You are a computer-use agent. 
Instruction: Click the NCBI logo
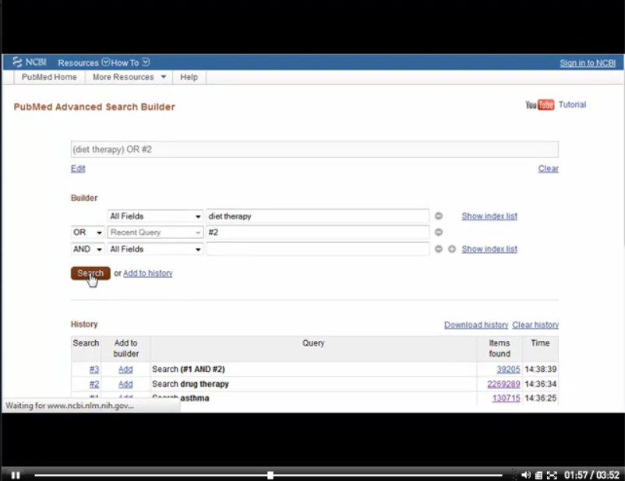tap(30, 62)
